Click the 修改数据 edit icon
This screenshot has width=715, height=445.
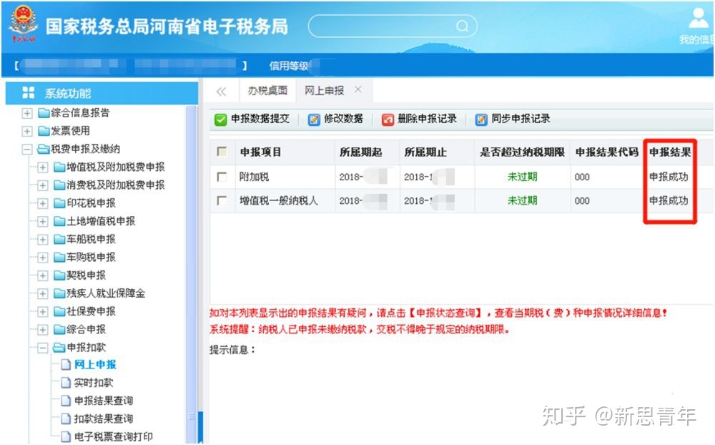(314, 119)
